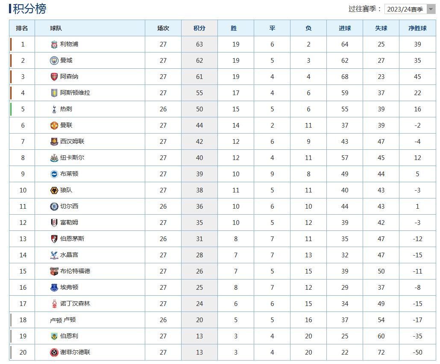Open the 纽卡斯尔 team link

point(72,157)
